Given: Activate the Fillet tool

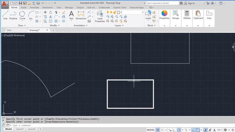Looking at the screenshot, I should tap(56, 16).
